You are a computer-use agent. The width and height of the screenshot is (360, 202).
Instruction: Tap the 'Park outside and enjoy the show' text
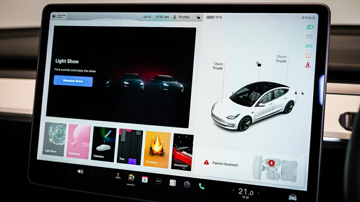[75, 70]
